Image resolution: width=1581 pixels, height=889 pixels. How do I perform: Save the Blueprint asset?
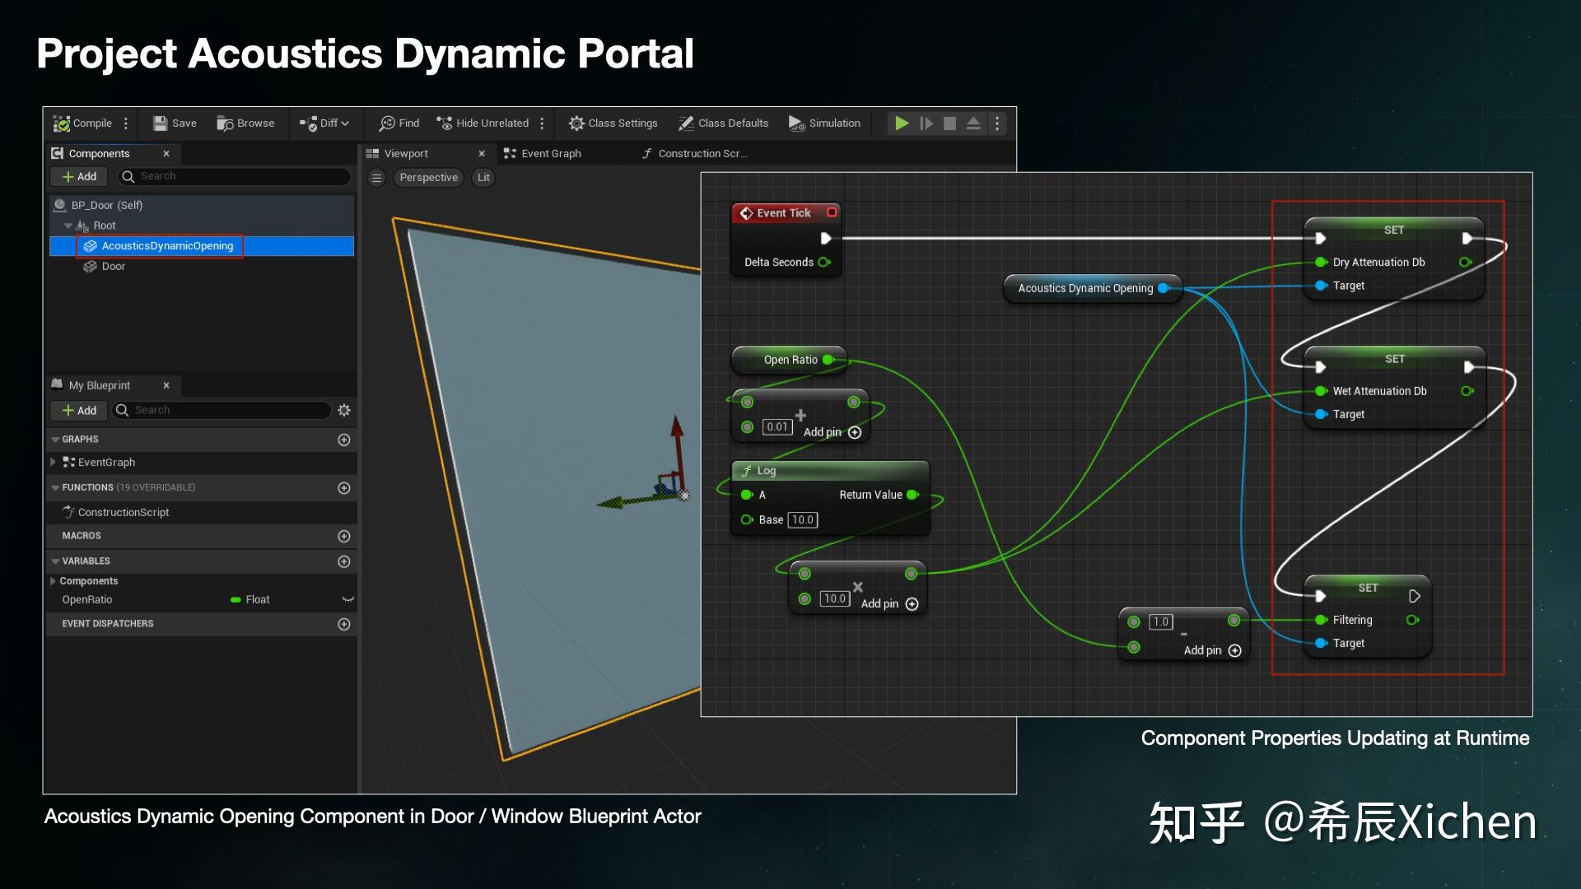pyautogui.click(x=173, y=123)
